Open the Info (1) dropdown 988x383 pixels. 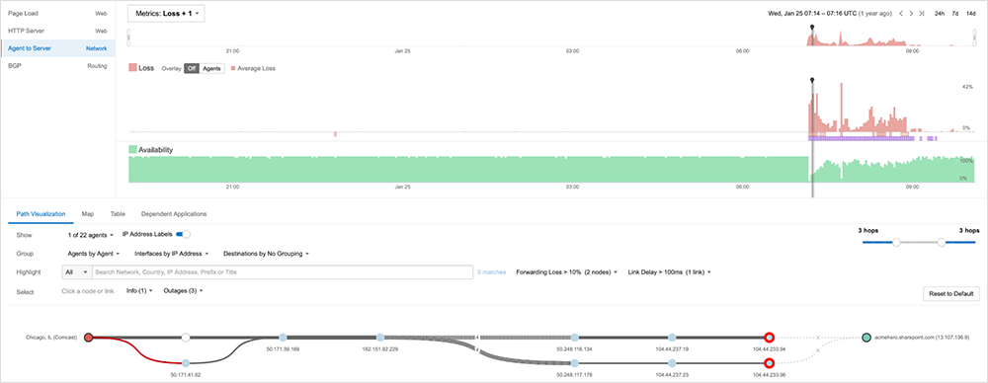tap(139, 291)
